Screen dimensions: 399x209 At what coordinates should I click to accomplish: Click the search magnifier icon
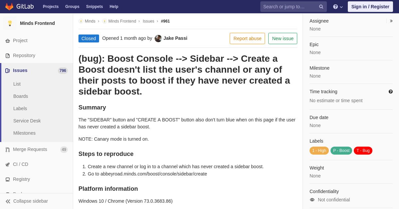click(321, 7)
